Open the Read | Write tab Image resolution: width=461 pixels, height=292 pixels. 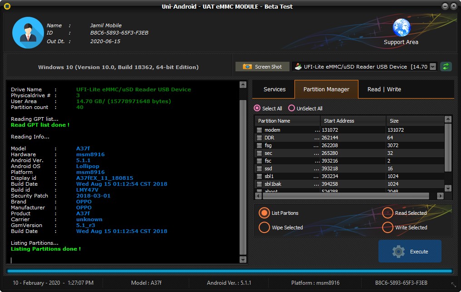(384, 89)
